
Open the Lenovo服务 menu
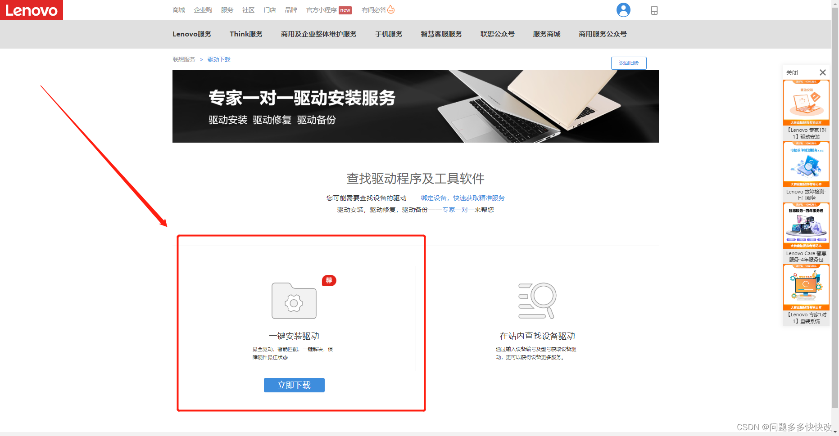click(192, 34)
